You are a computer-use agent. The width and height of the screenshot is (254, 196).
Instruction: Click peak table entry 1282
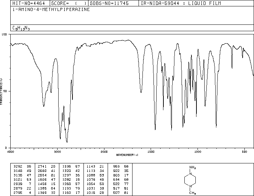point(66,179)
